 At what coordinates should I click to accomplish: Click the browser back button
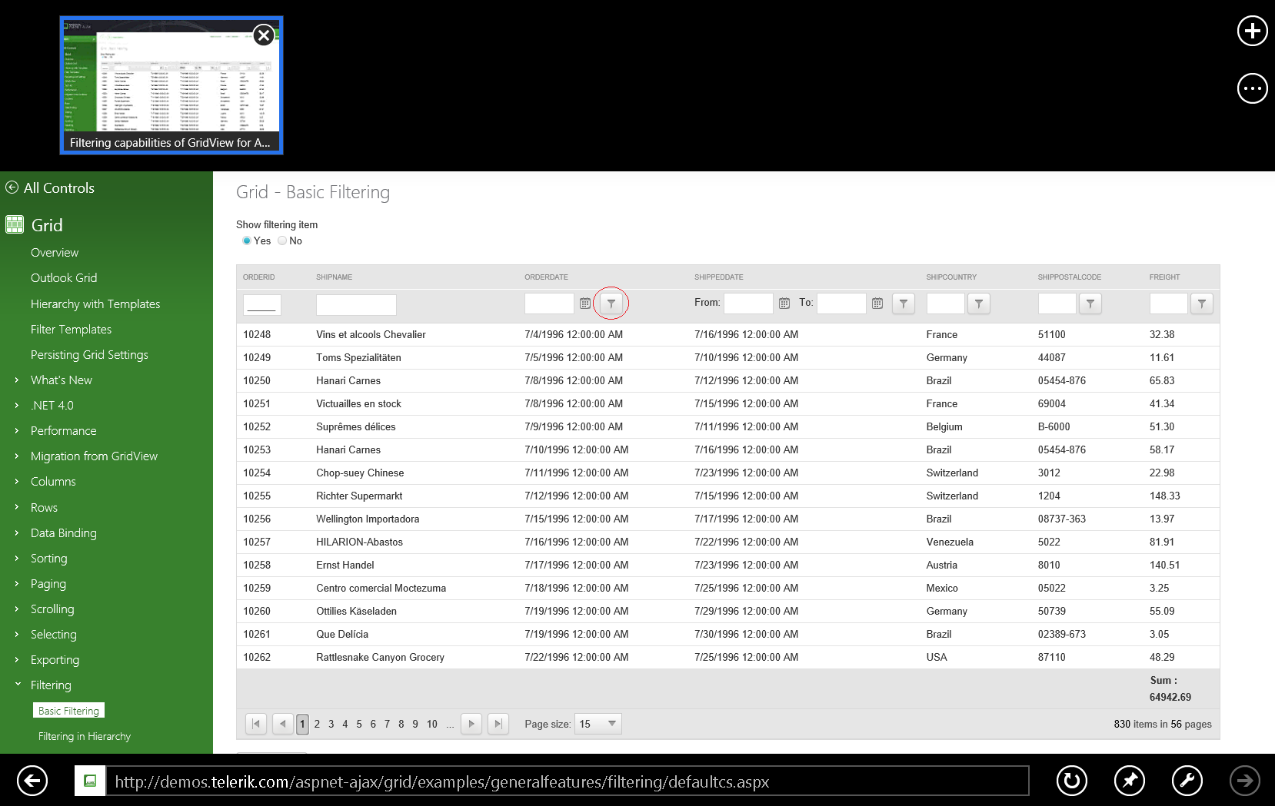pyautogui.click(x=32, y=781)
